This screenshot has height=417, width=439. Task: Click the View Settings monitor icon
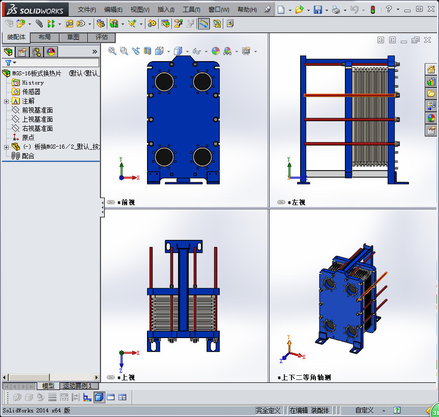point(246,51)
